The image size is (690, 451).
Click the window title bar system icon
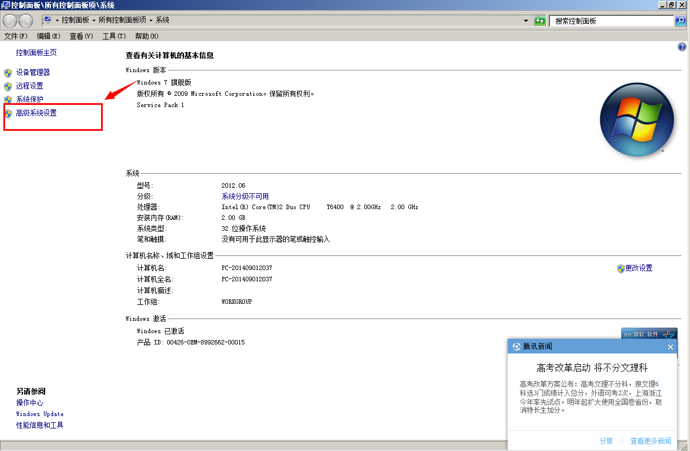[x=6, y=5]
